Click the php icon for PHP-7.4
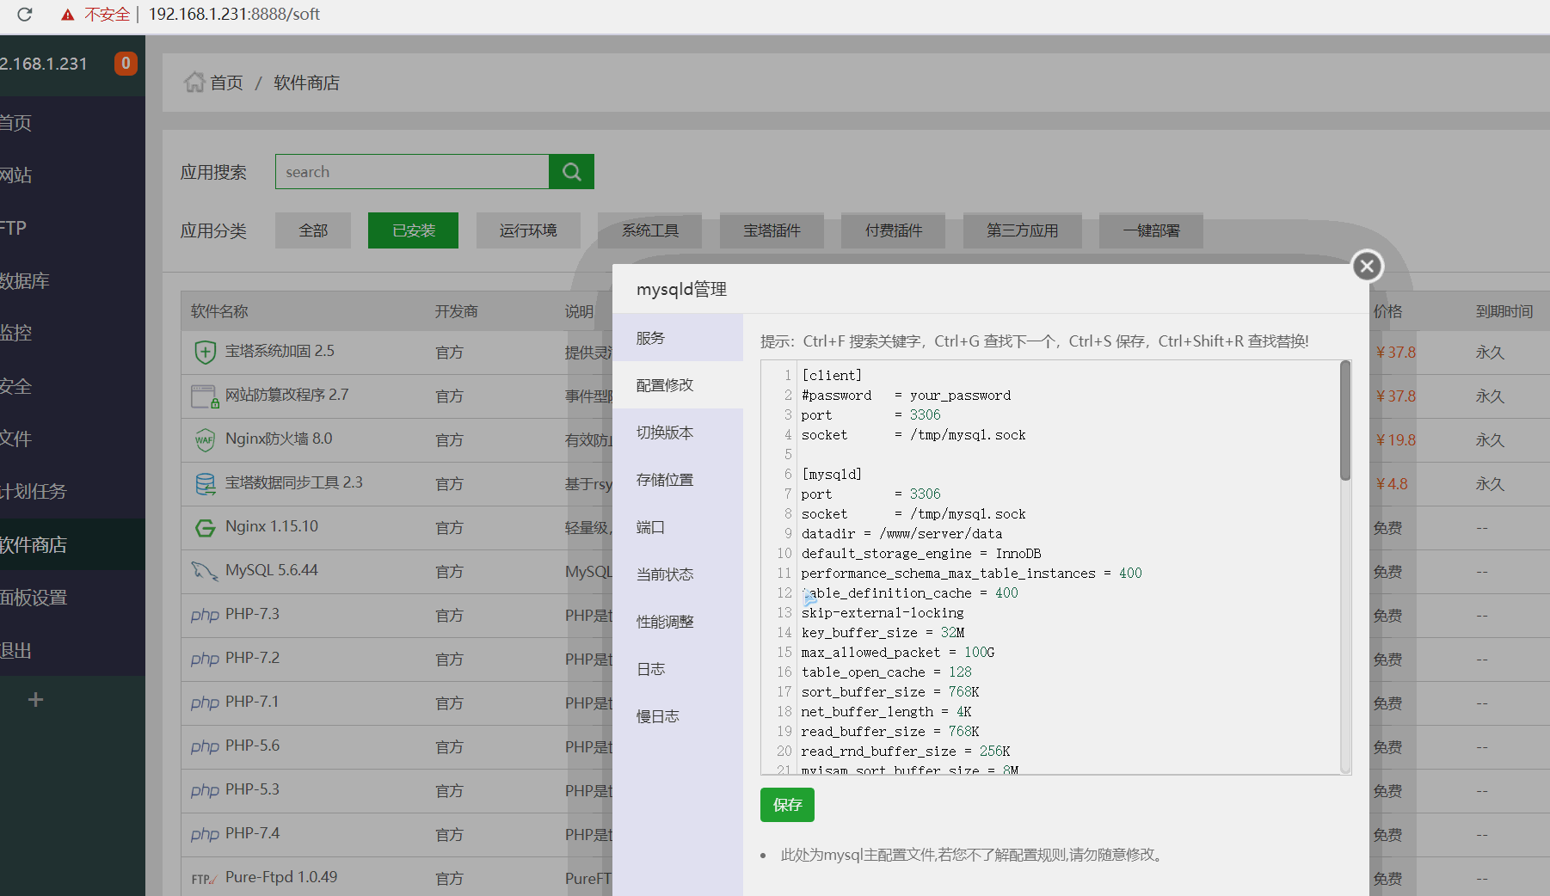The height and width of the screenshot is (896, 1550). 205,835
